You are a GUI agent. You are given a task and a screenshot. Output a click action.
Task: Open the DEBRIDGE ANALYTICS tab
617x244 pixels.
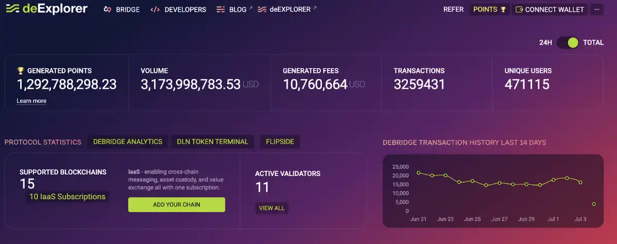click(128, 142)
